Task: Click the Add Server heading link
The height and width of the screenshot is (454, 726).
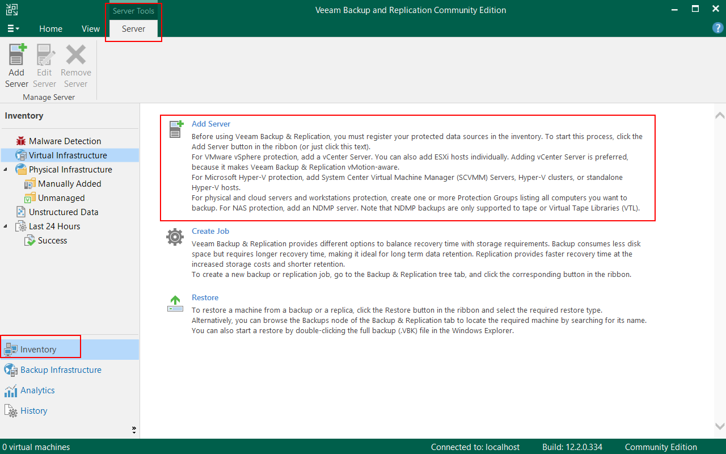Action: pos(211,124)
